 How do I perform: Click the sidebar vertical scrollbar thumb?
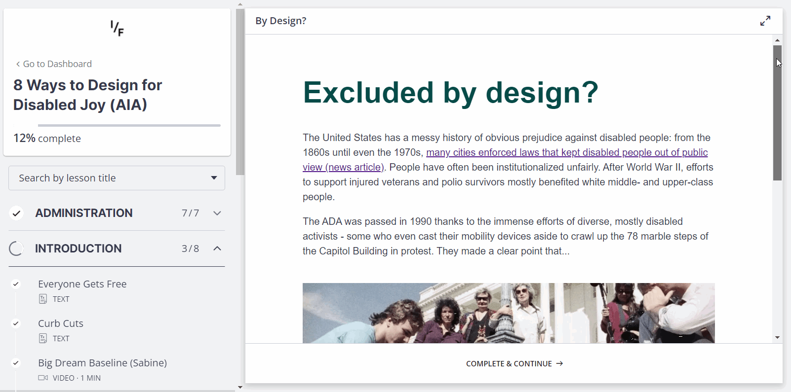click(x=240, y=92)
